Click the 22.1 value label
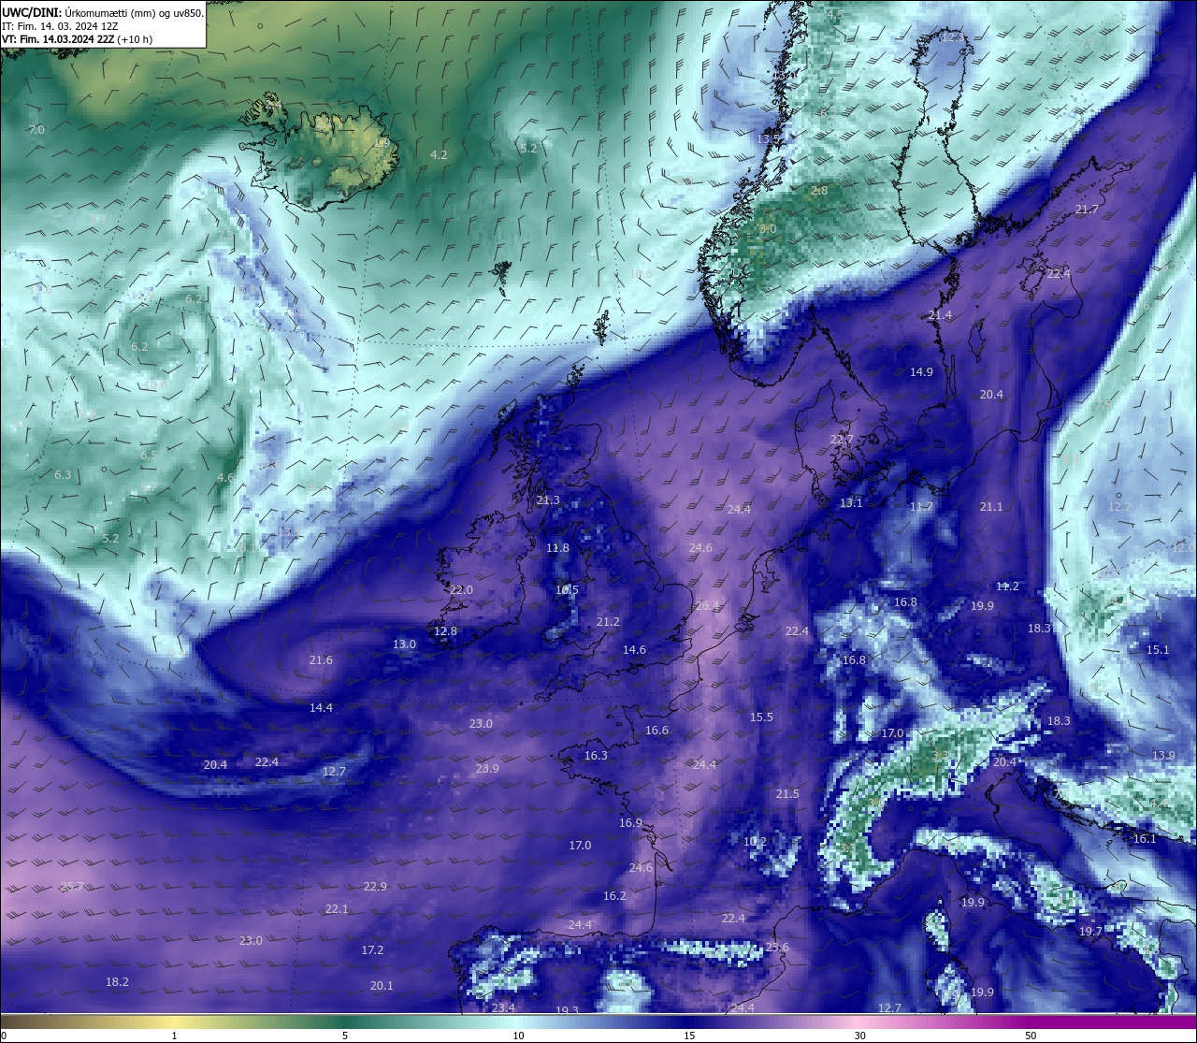The image size is (1197, 1043). (x=337, y=908)
